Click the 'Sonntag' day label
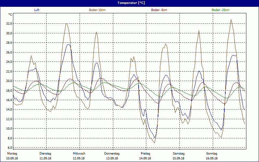This screenshot has height=162, width=259. 212,154
